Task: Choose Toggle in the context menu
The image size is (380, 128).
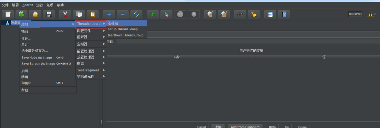Action: [x=26, y=83]
